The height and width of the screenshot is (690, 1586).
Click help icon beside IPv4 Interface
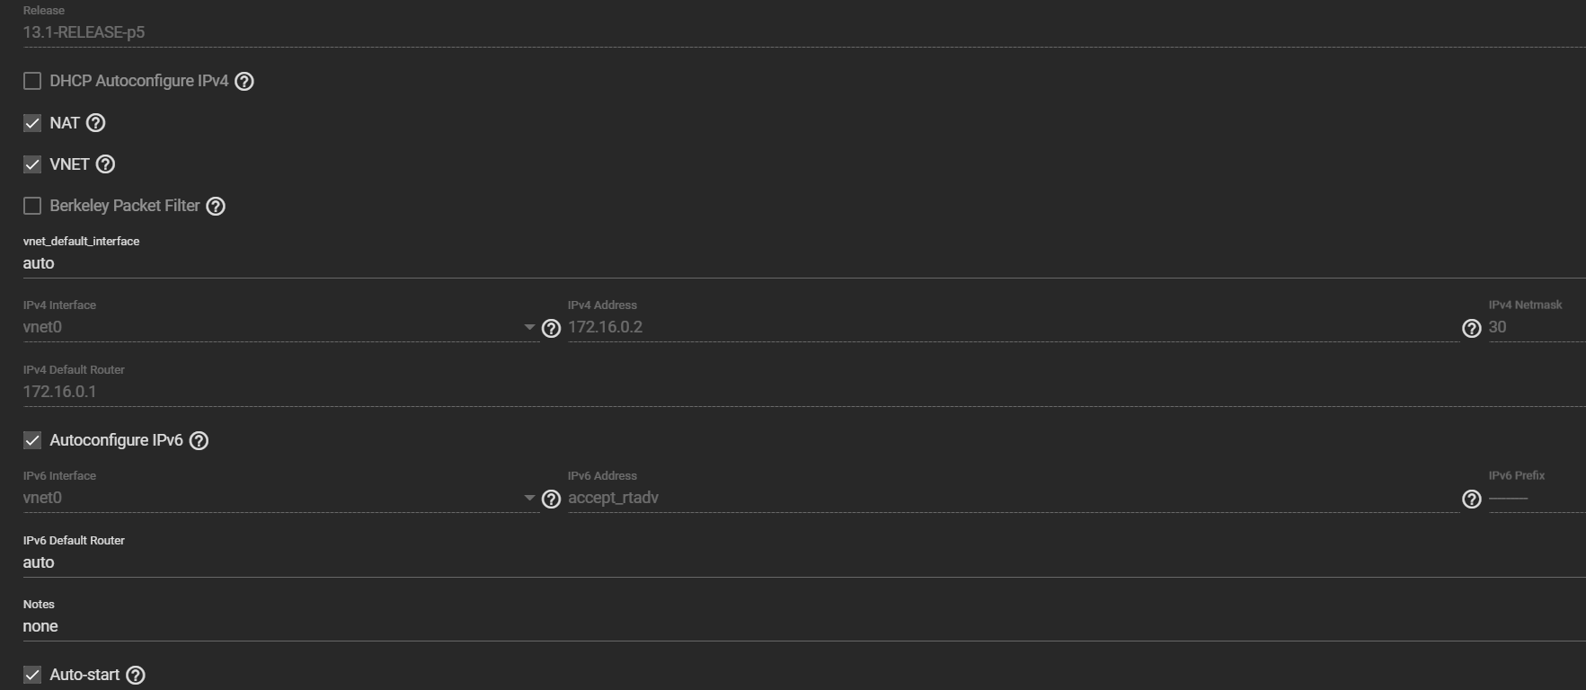(x=552, y=329)
